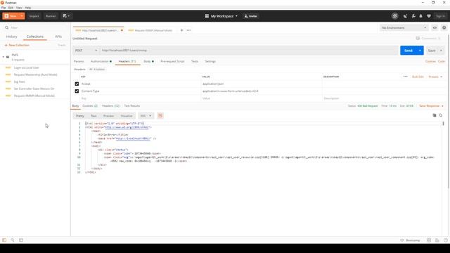Open the Set Controller State Motors On request
The width and height of the screenshot is (450, 253).
(34, 89)
